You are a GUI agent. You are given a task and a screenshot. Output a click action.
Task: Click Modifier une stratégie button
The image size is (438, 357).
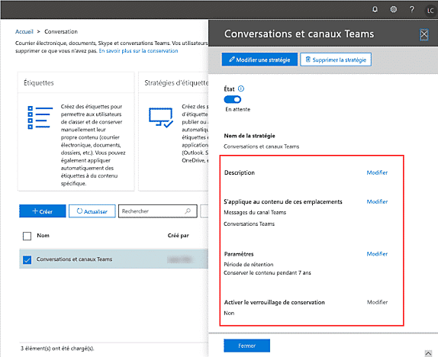tap(259, 59)
